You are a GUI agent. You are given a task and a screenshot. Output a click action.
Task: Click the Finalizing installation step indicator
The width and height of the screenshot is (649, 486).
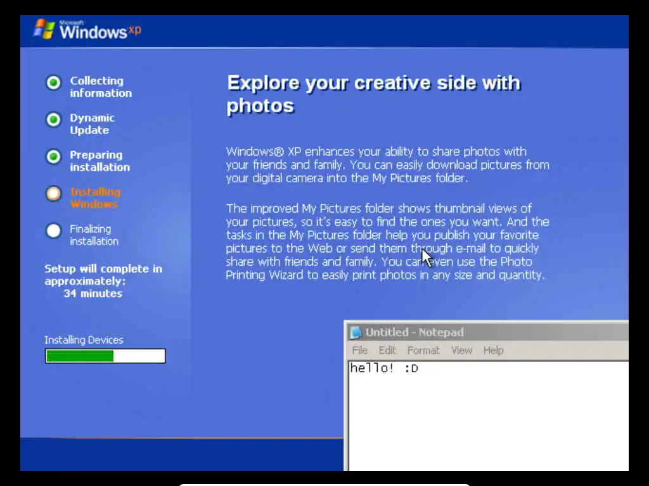tap(53, 230)
